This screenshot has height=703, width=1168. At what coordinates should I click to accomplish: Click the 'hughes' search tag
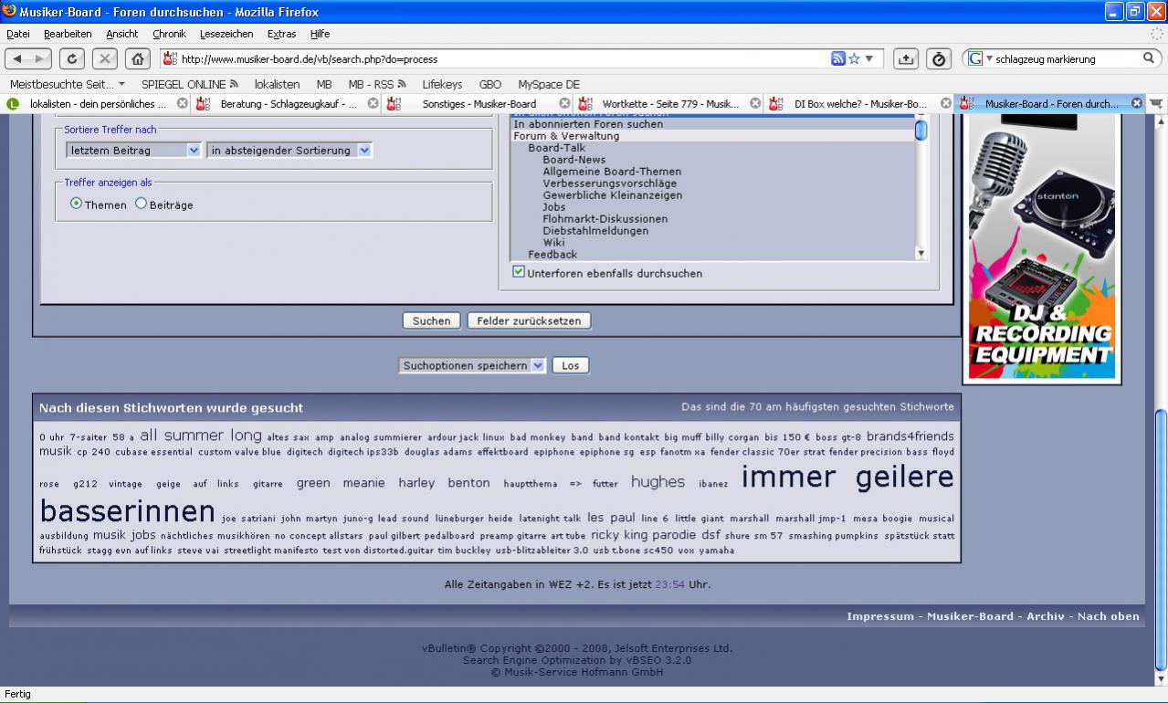(x=658, y=482)
